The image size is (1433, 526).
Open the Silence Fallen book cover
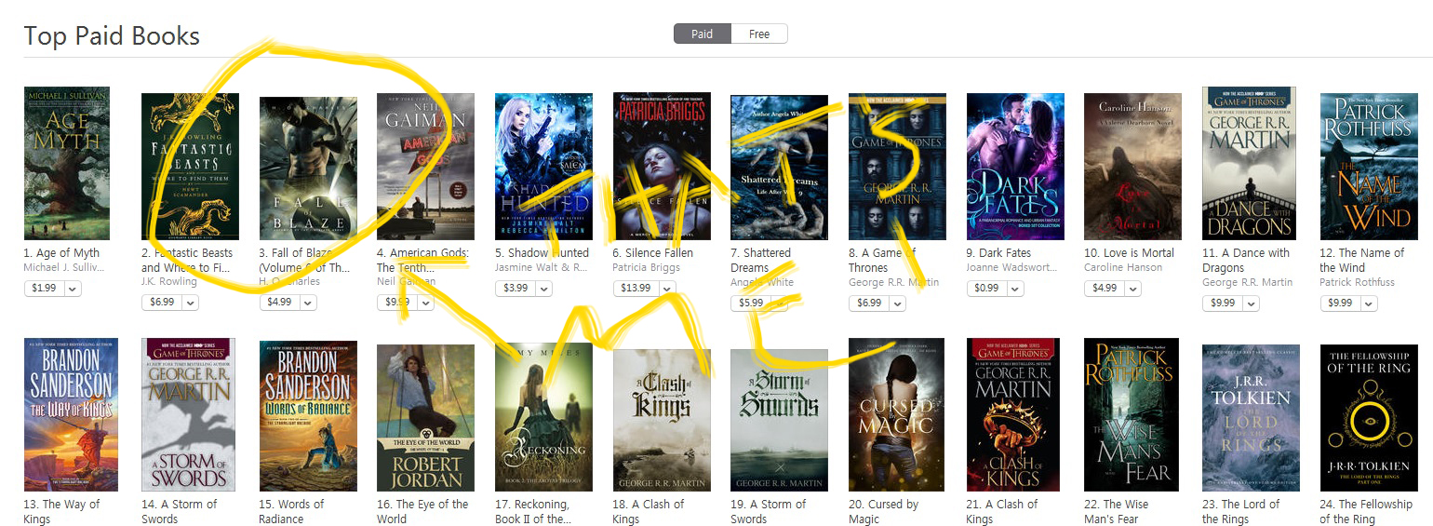click(662, 167)
